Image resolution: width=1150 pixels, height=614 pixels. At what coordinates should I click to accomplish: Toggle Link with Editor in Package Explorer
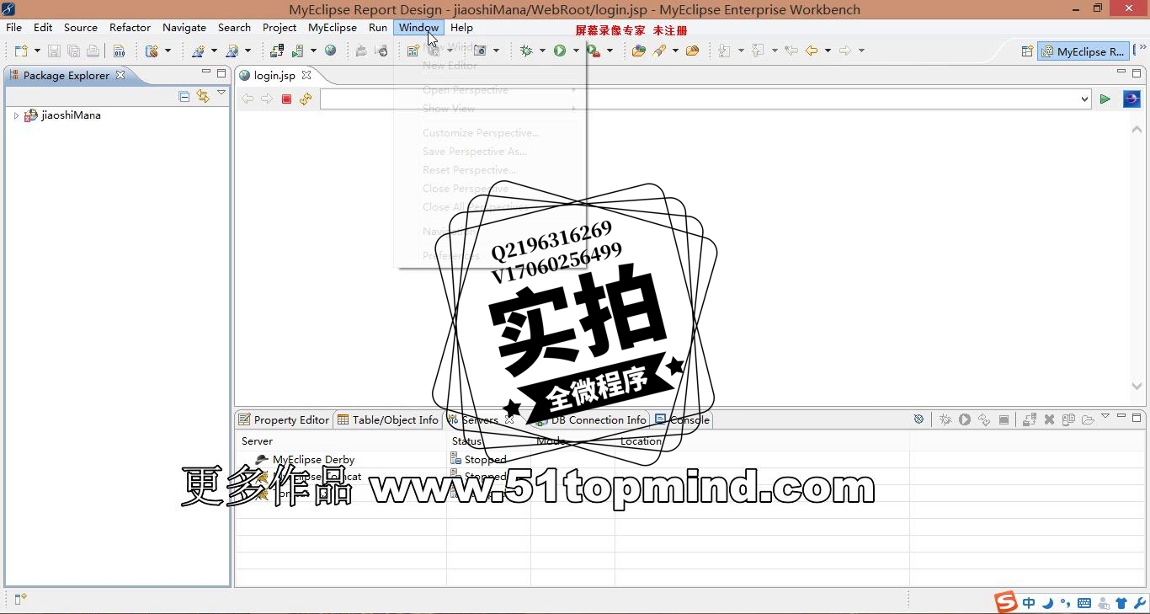coord(203,96)
